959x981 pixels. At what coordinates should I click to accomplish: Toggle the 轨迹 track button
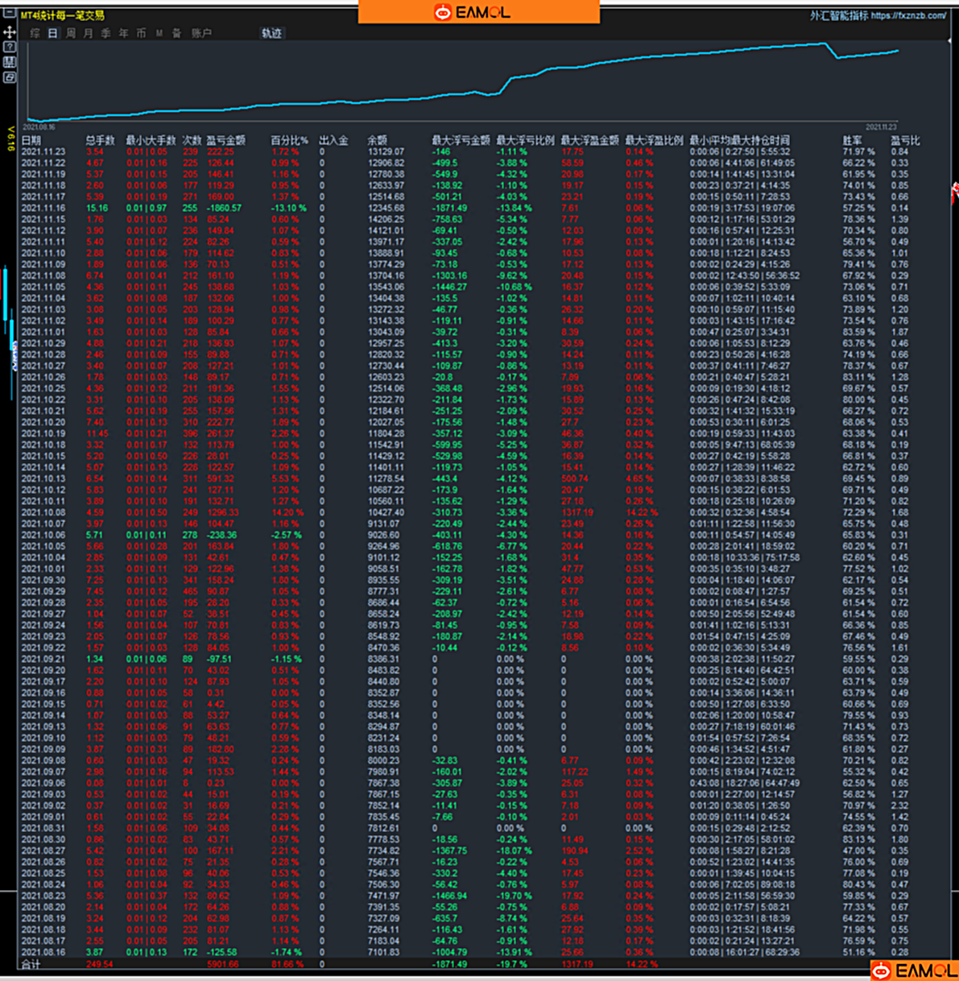pos(271,34)
